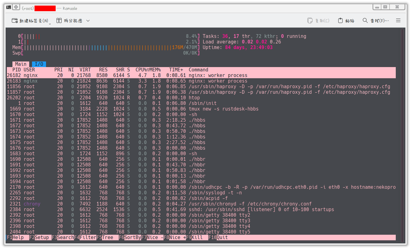Click F9 Kill in the htop footer
The image size is (411, 249).
[197, 238]
